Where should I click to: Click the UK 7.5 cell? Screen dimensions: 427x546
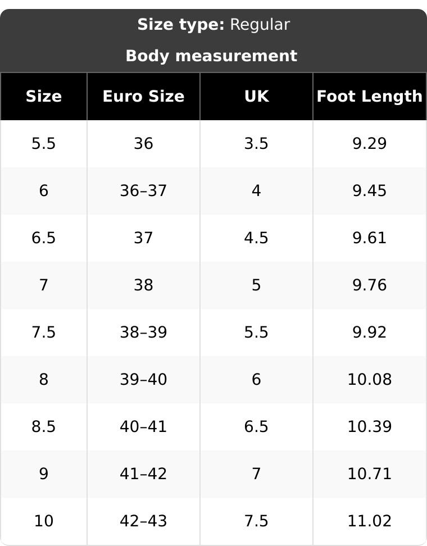256,521
